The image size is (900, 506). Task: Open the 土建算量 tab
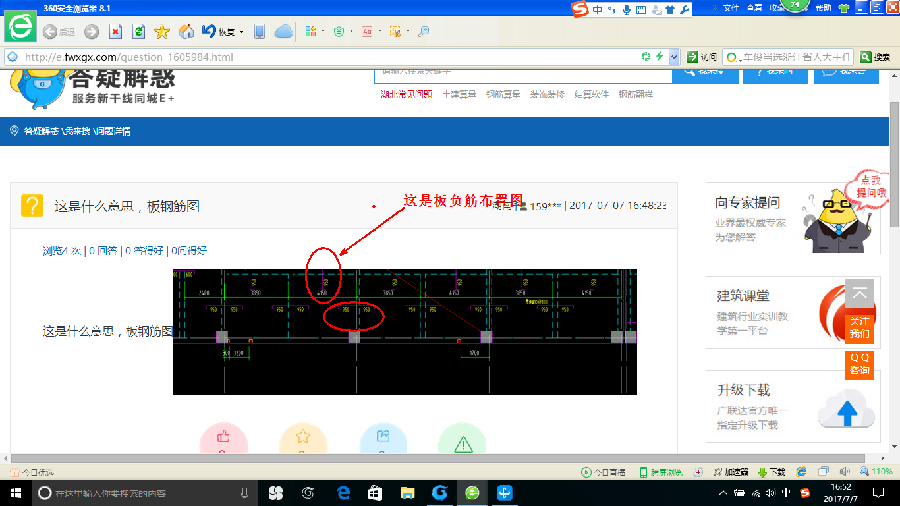tap(459, 94)
